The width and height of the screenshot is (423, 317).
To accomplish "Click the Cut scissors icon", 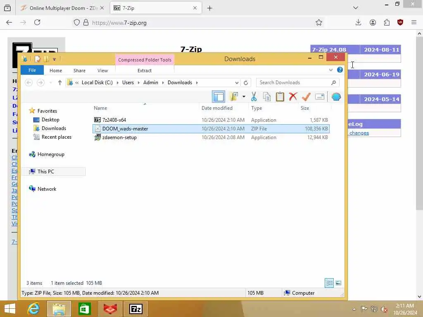I will tap(254, 97).
